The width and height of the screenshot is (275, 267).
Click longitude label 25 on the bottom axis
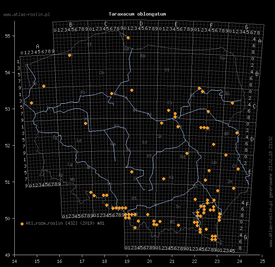click(262, 261)
